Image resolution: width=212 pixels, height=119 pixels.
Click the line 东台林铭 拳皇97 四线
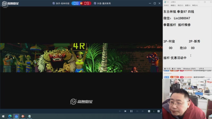179,12
